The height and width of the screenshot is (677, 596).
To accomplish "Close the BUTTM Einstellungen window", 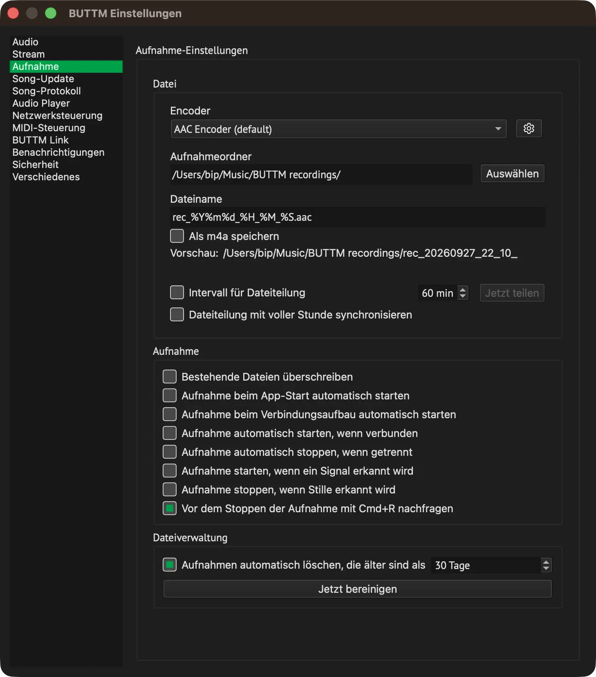I will point(13,13).
